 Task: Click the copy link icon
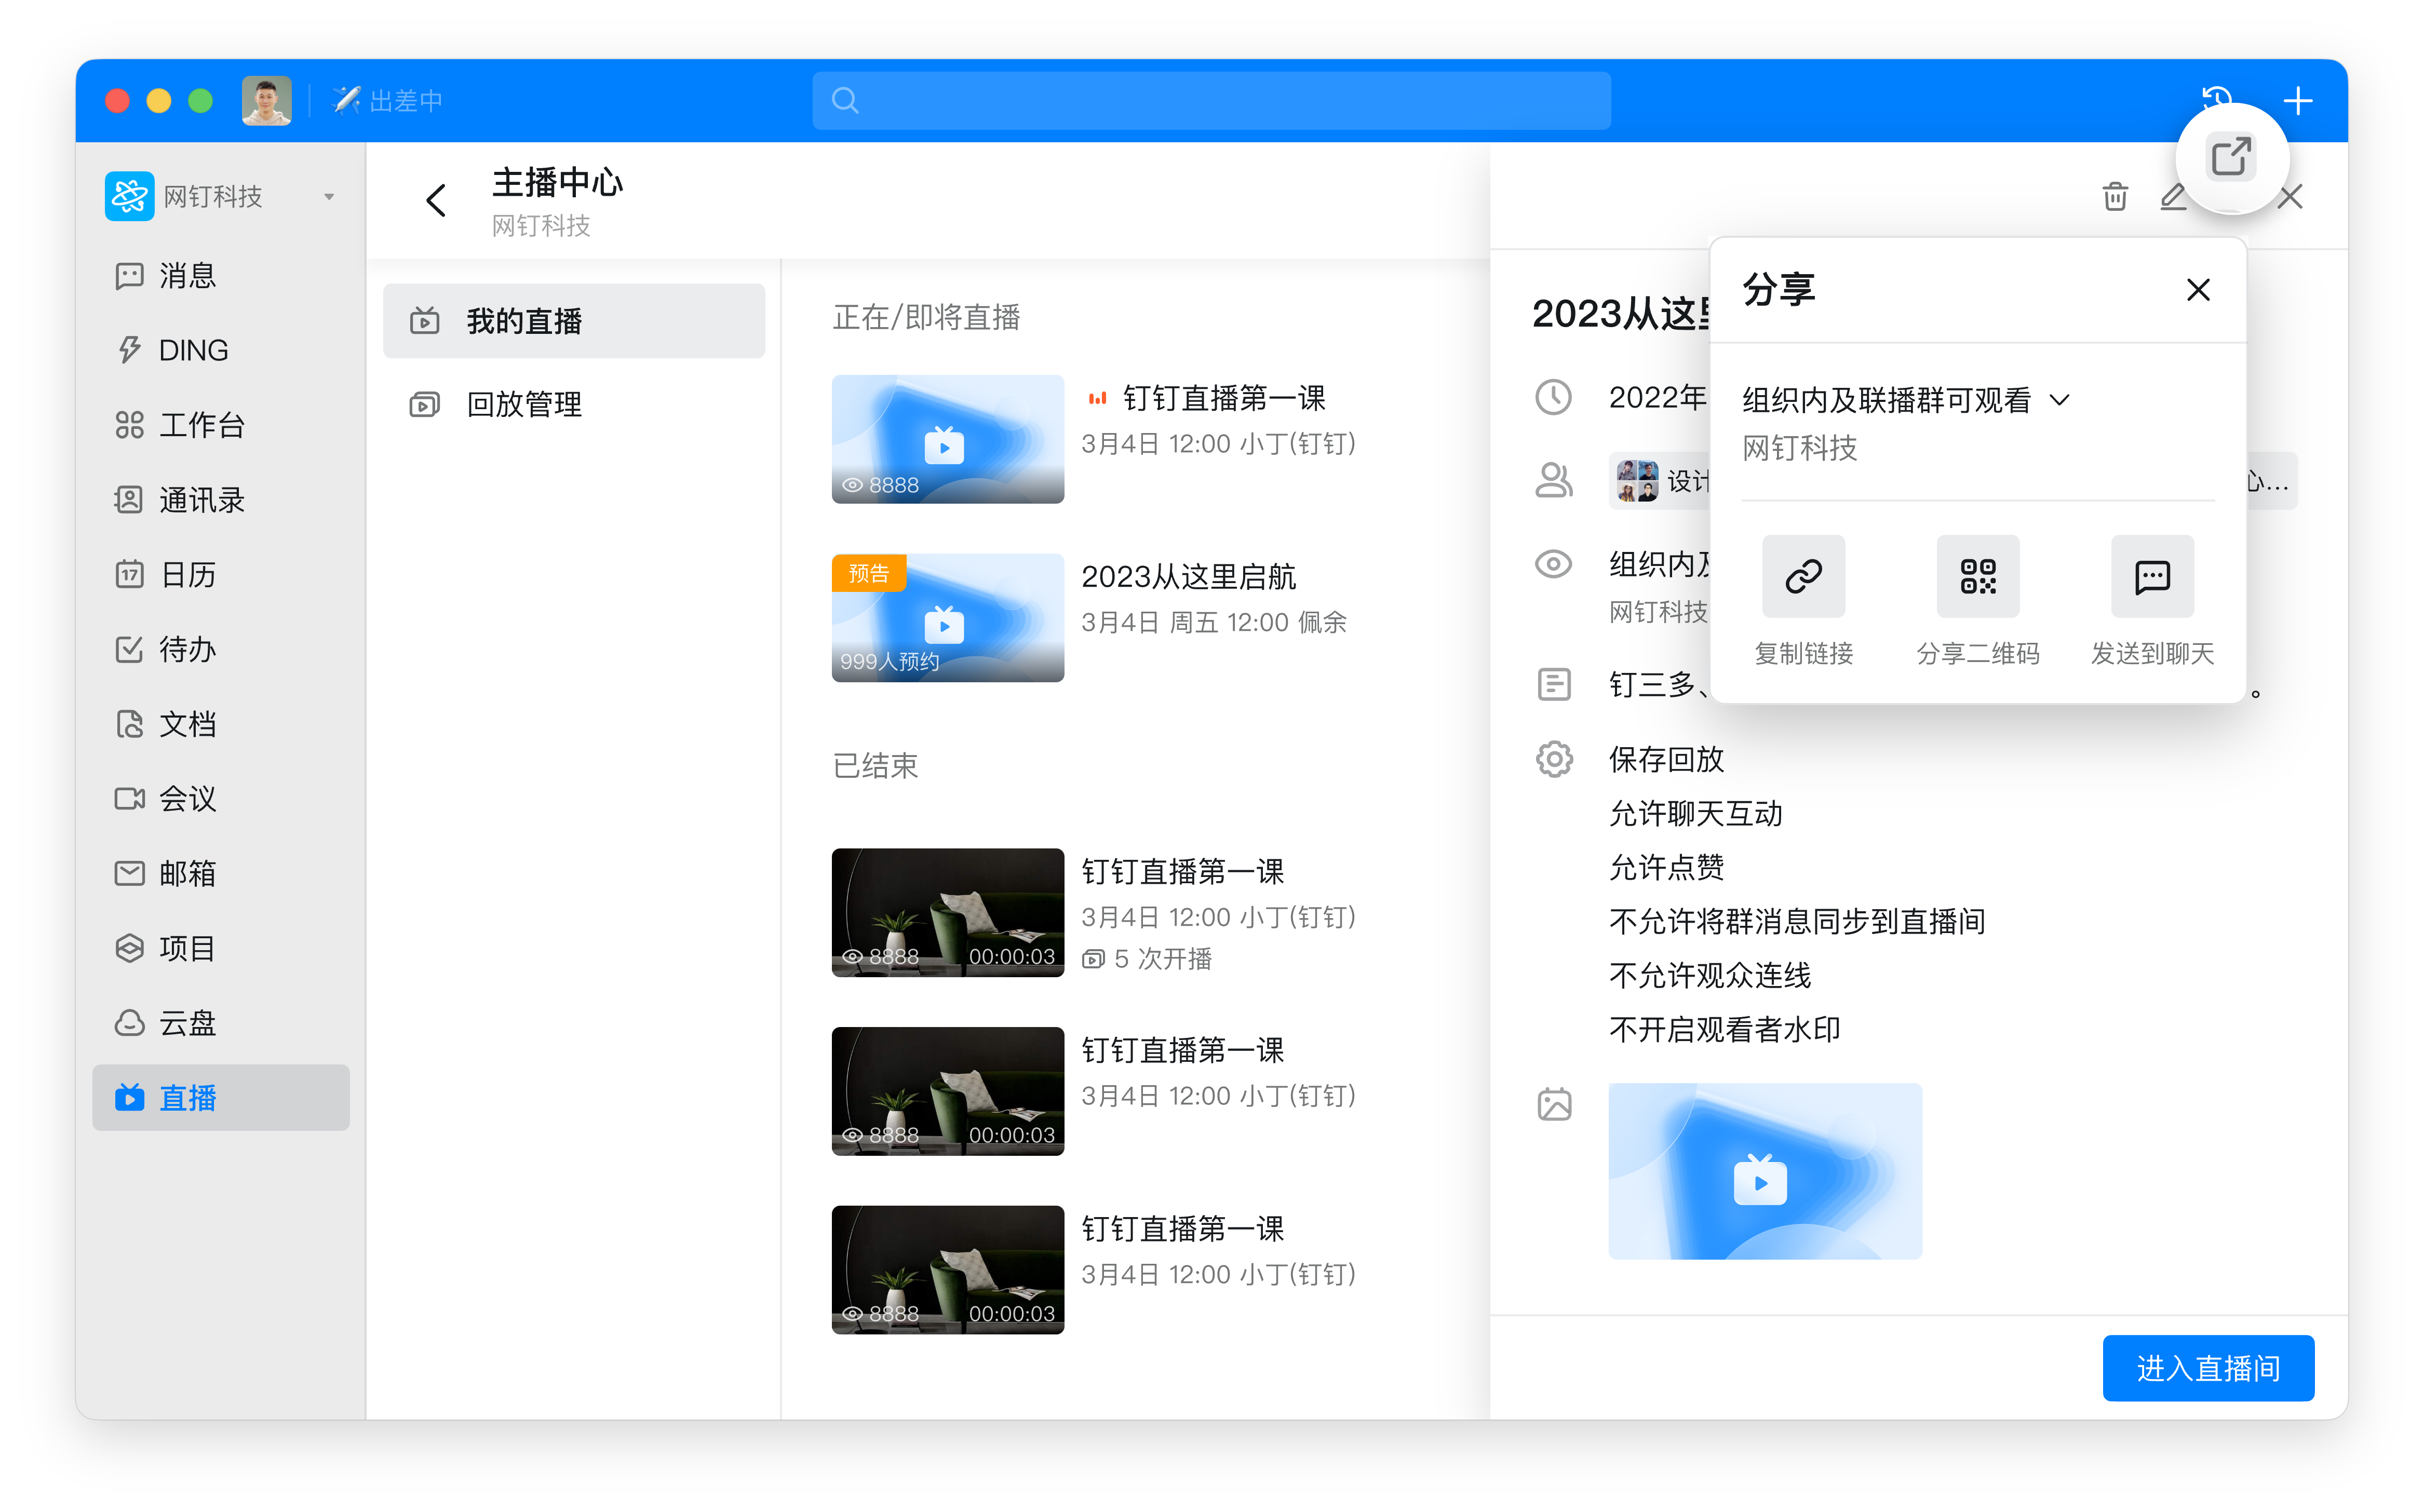click(1803, 576)
